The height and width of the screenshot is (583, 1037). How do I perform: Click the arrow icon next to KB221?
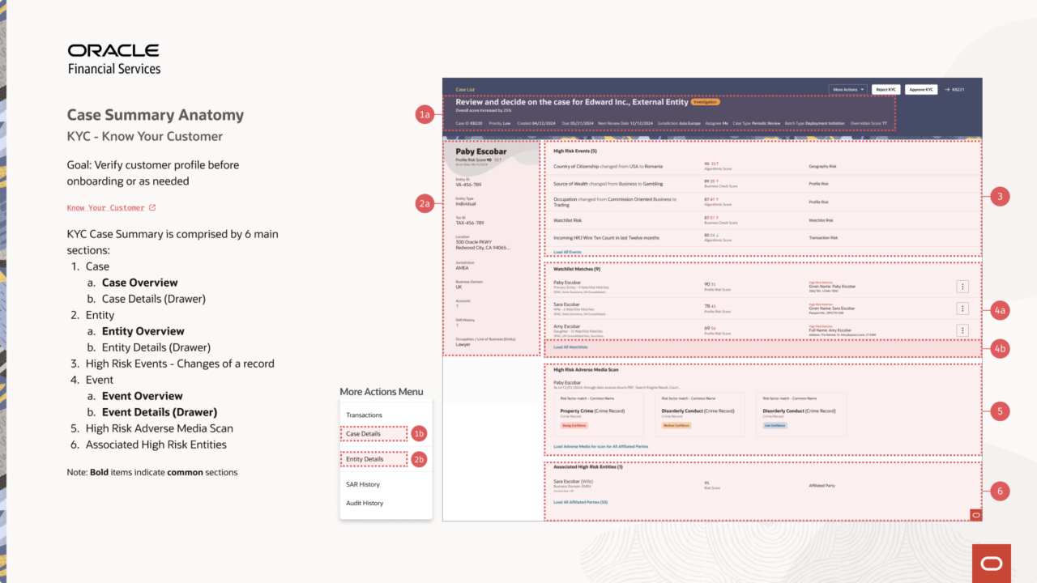[x=947, y=90]
